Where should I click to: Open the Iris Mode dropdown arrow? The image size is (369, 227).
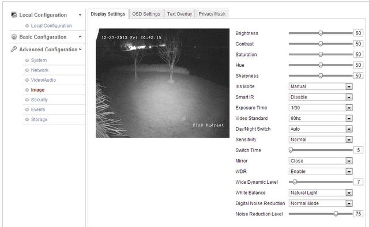click(x=349, y=86)
